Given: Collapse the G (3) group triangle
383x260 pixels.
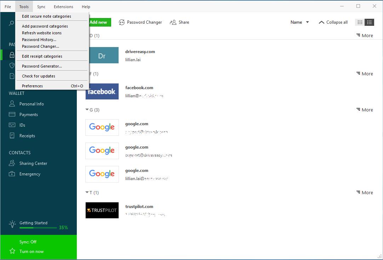Looking at the screenshot, I should (x=87, y=110).
